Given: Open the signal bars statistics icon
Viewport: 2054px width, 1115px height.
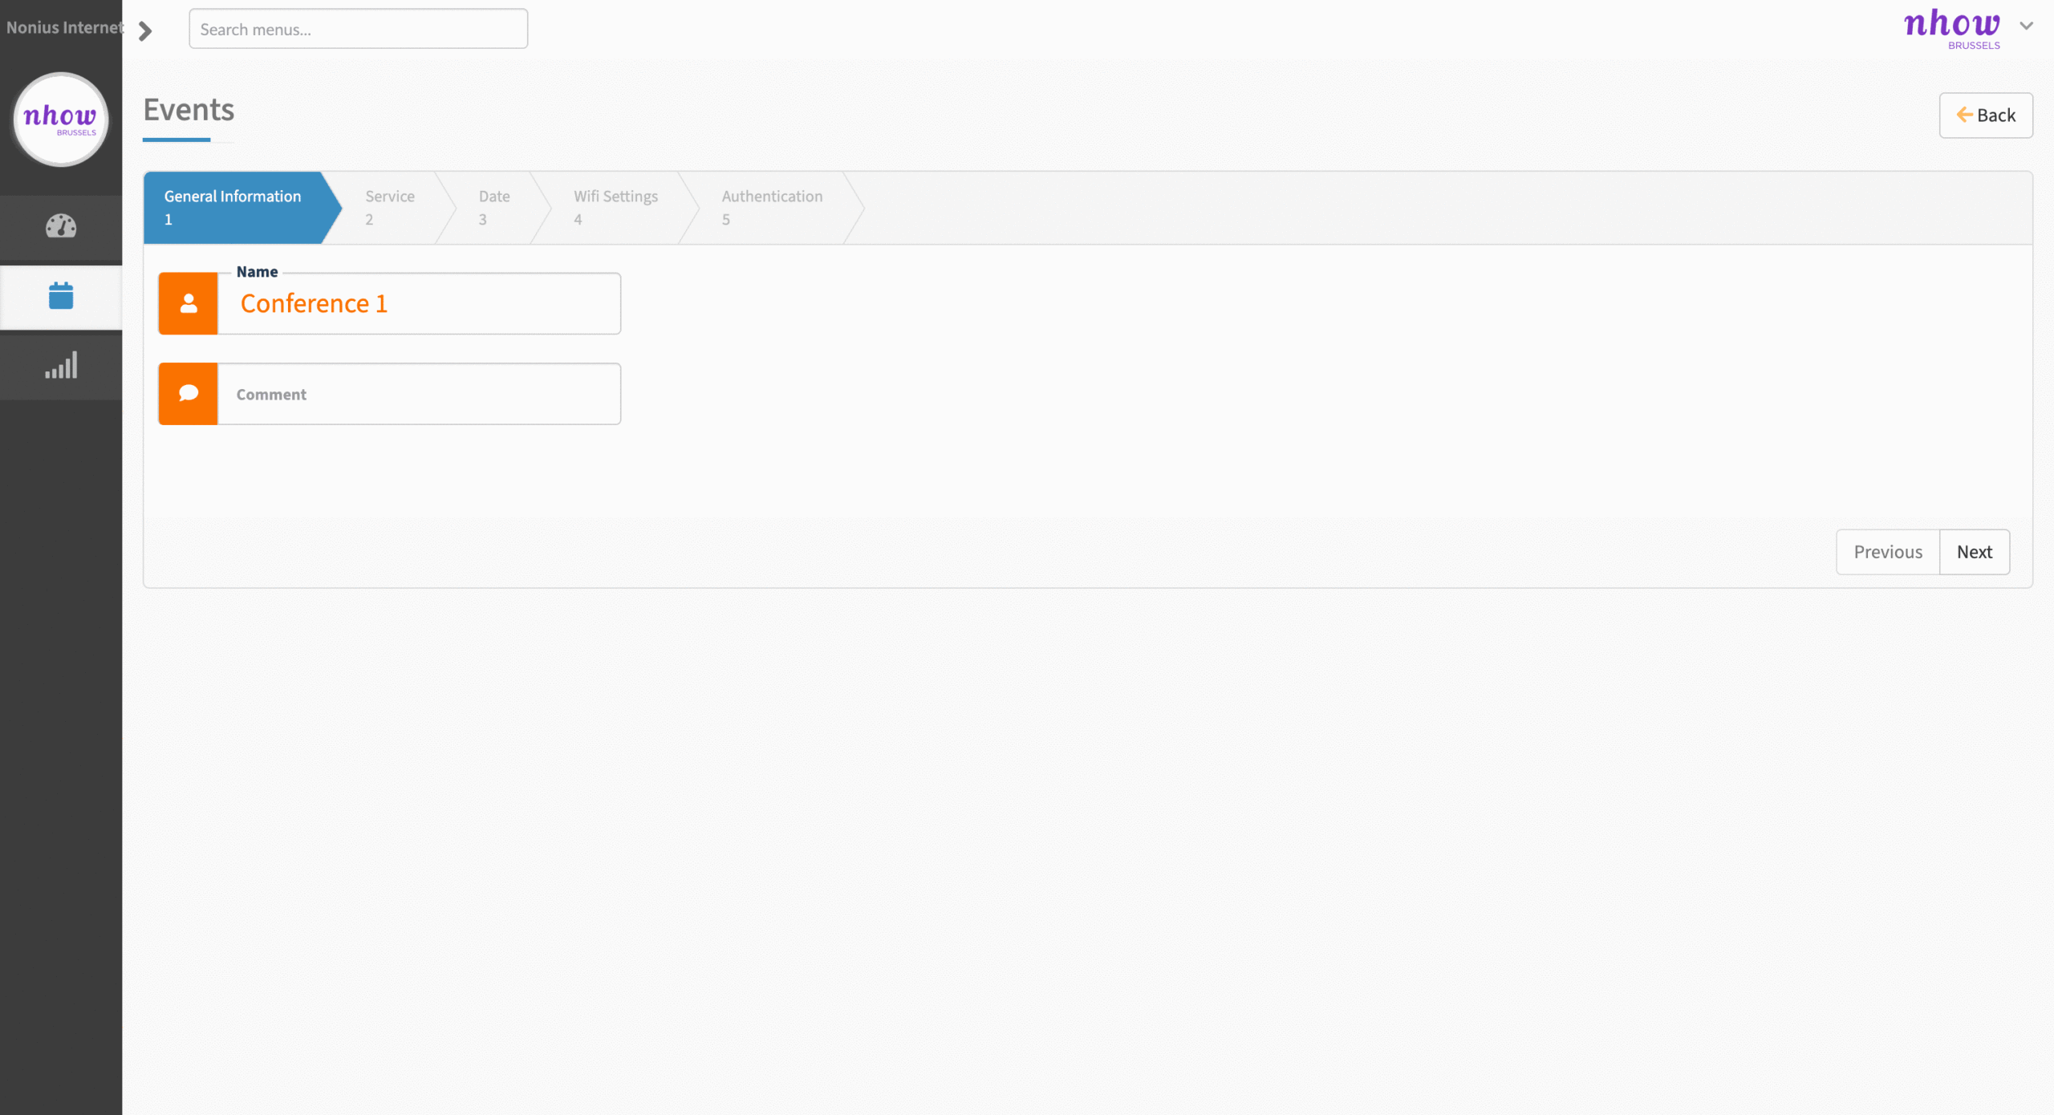Looking at the screenshot, I should pyautogui.click(x=61, y=365).
